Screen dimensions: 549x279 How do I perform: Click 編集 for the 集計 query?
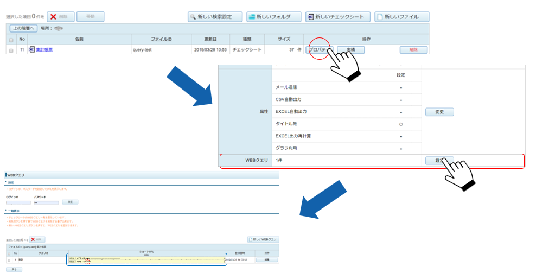[x=267, y=260]
